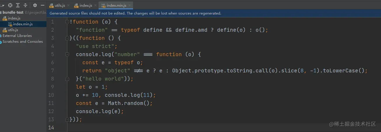Click the file icon on the index.min.js tab
The image size is (381, 132).
coord(103,6)
